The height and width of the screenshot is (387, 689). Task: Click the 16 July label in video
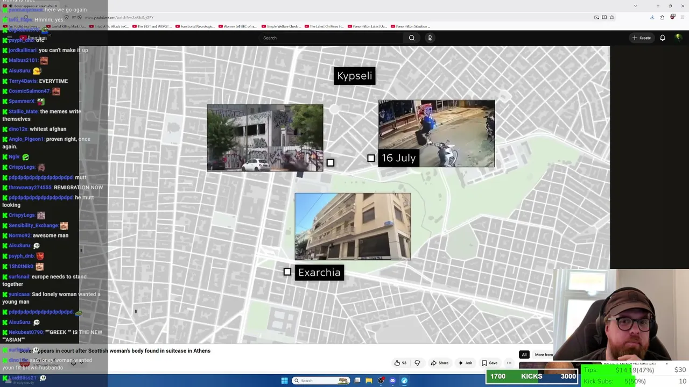(x=398, y=158)
